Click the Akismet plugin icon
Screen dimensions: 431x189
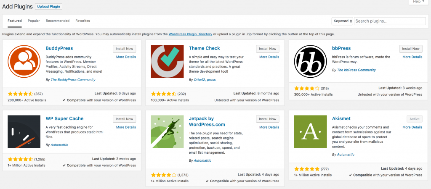coord(310,131)
